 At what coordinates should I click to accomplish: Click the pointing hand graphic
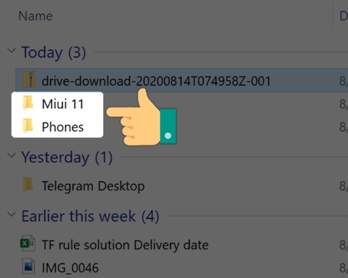[x=141, y=117]
